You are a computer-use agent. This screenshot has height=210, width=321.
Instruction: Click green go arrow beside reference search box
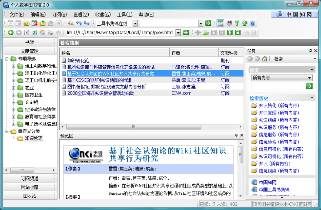pos(208,23)
